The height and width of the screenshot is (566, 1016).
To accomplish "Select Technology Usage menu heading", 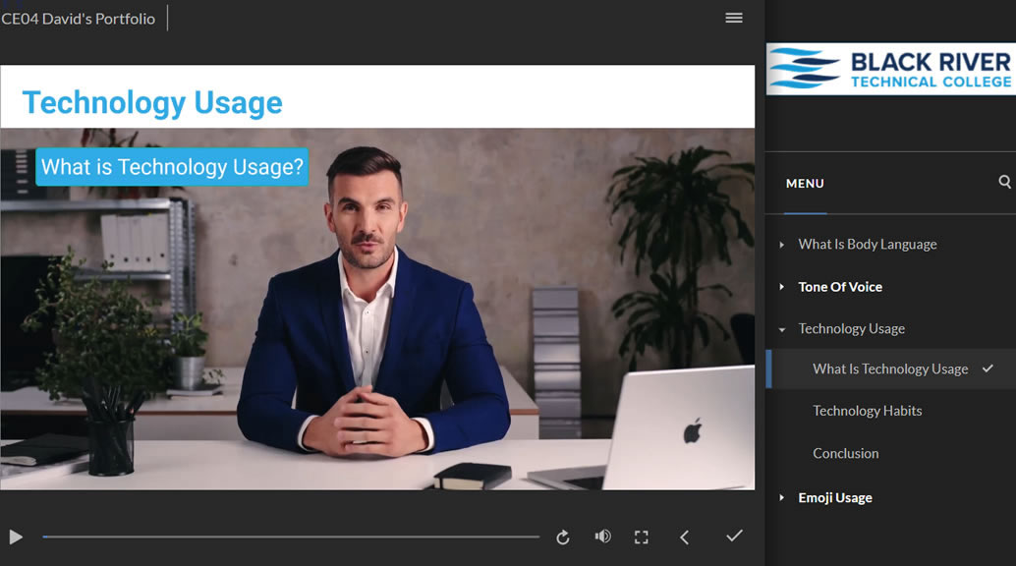I will click(852, 329).
